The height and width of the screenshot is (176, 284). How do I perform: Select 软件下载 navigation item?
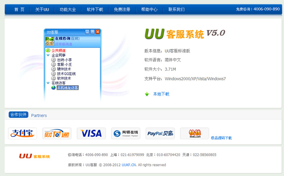95,9
